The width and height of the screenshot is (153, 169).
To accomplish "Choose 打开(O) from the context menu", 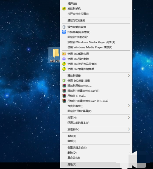I will pyautogui.click(x=96, y=4).
